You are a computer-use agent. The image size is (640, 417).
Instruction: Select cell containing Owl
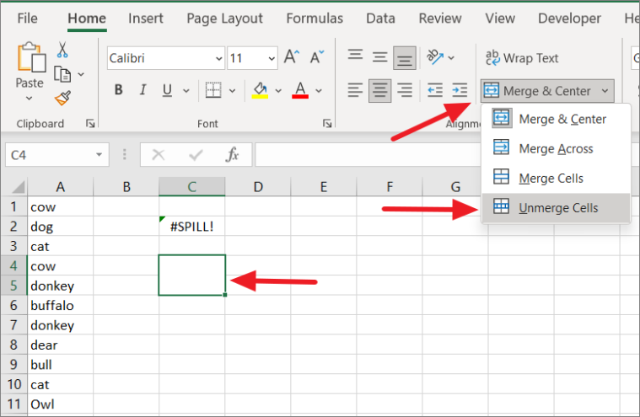click(x=61, y=404)
